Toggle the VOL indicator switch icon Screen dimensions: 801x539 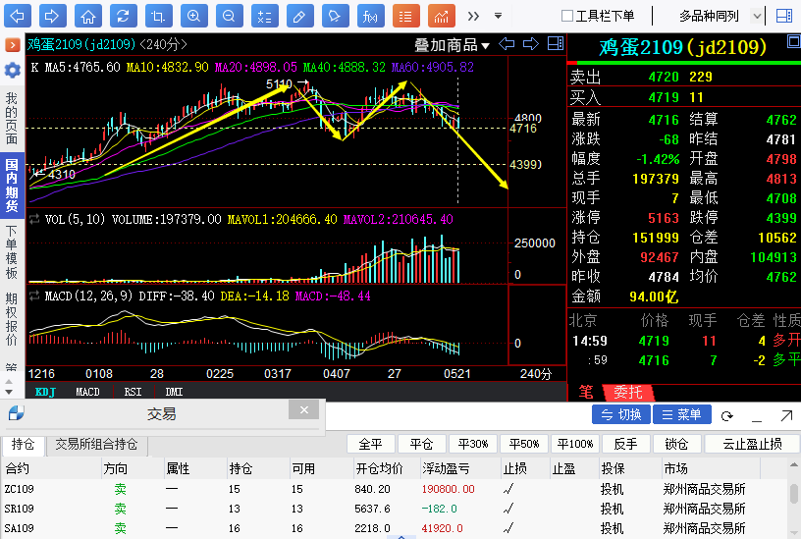[x=34, y=219]
